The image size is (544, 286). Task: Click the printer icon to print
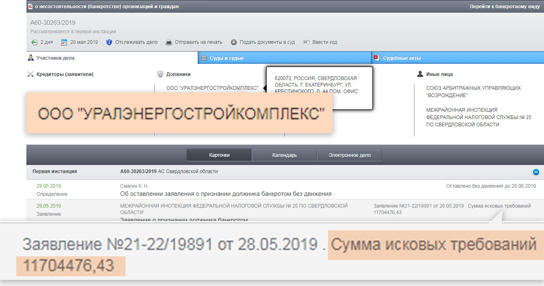[168, 42]
